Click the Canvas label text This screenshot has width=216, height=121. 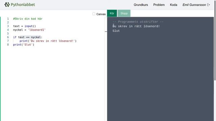click(x=101, y=14)
